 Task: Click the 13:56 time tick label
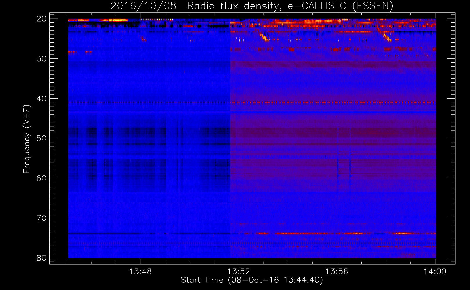click(337, 272)
